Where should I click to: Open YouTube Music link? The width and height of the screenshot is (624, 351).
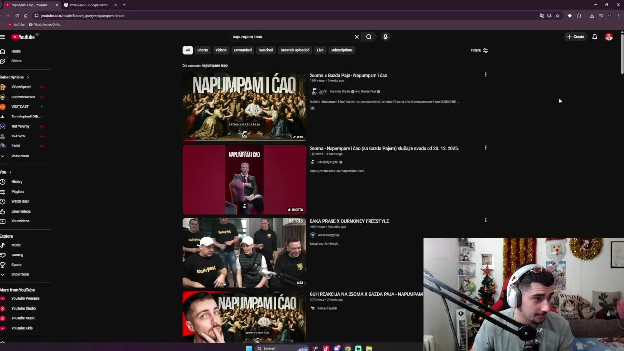click(x=23, y=318)
